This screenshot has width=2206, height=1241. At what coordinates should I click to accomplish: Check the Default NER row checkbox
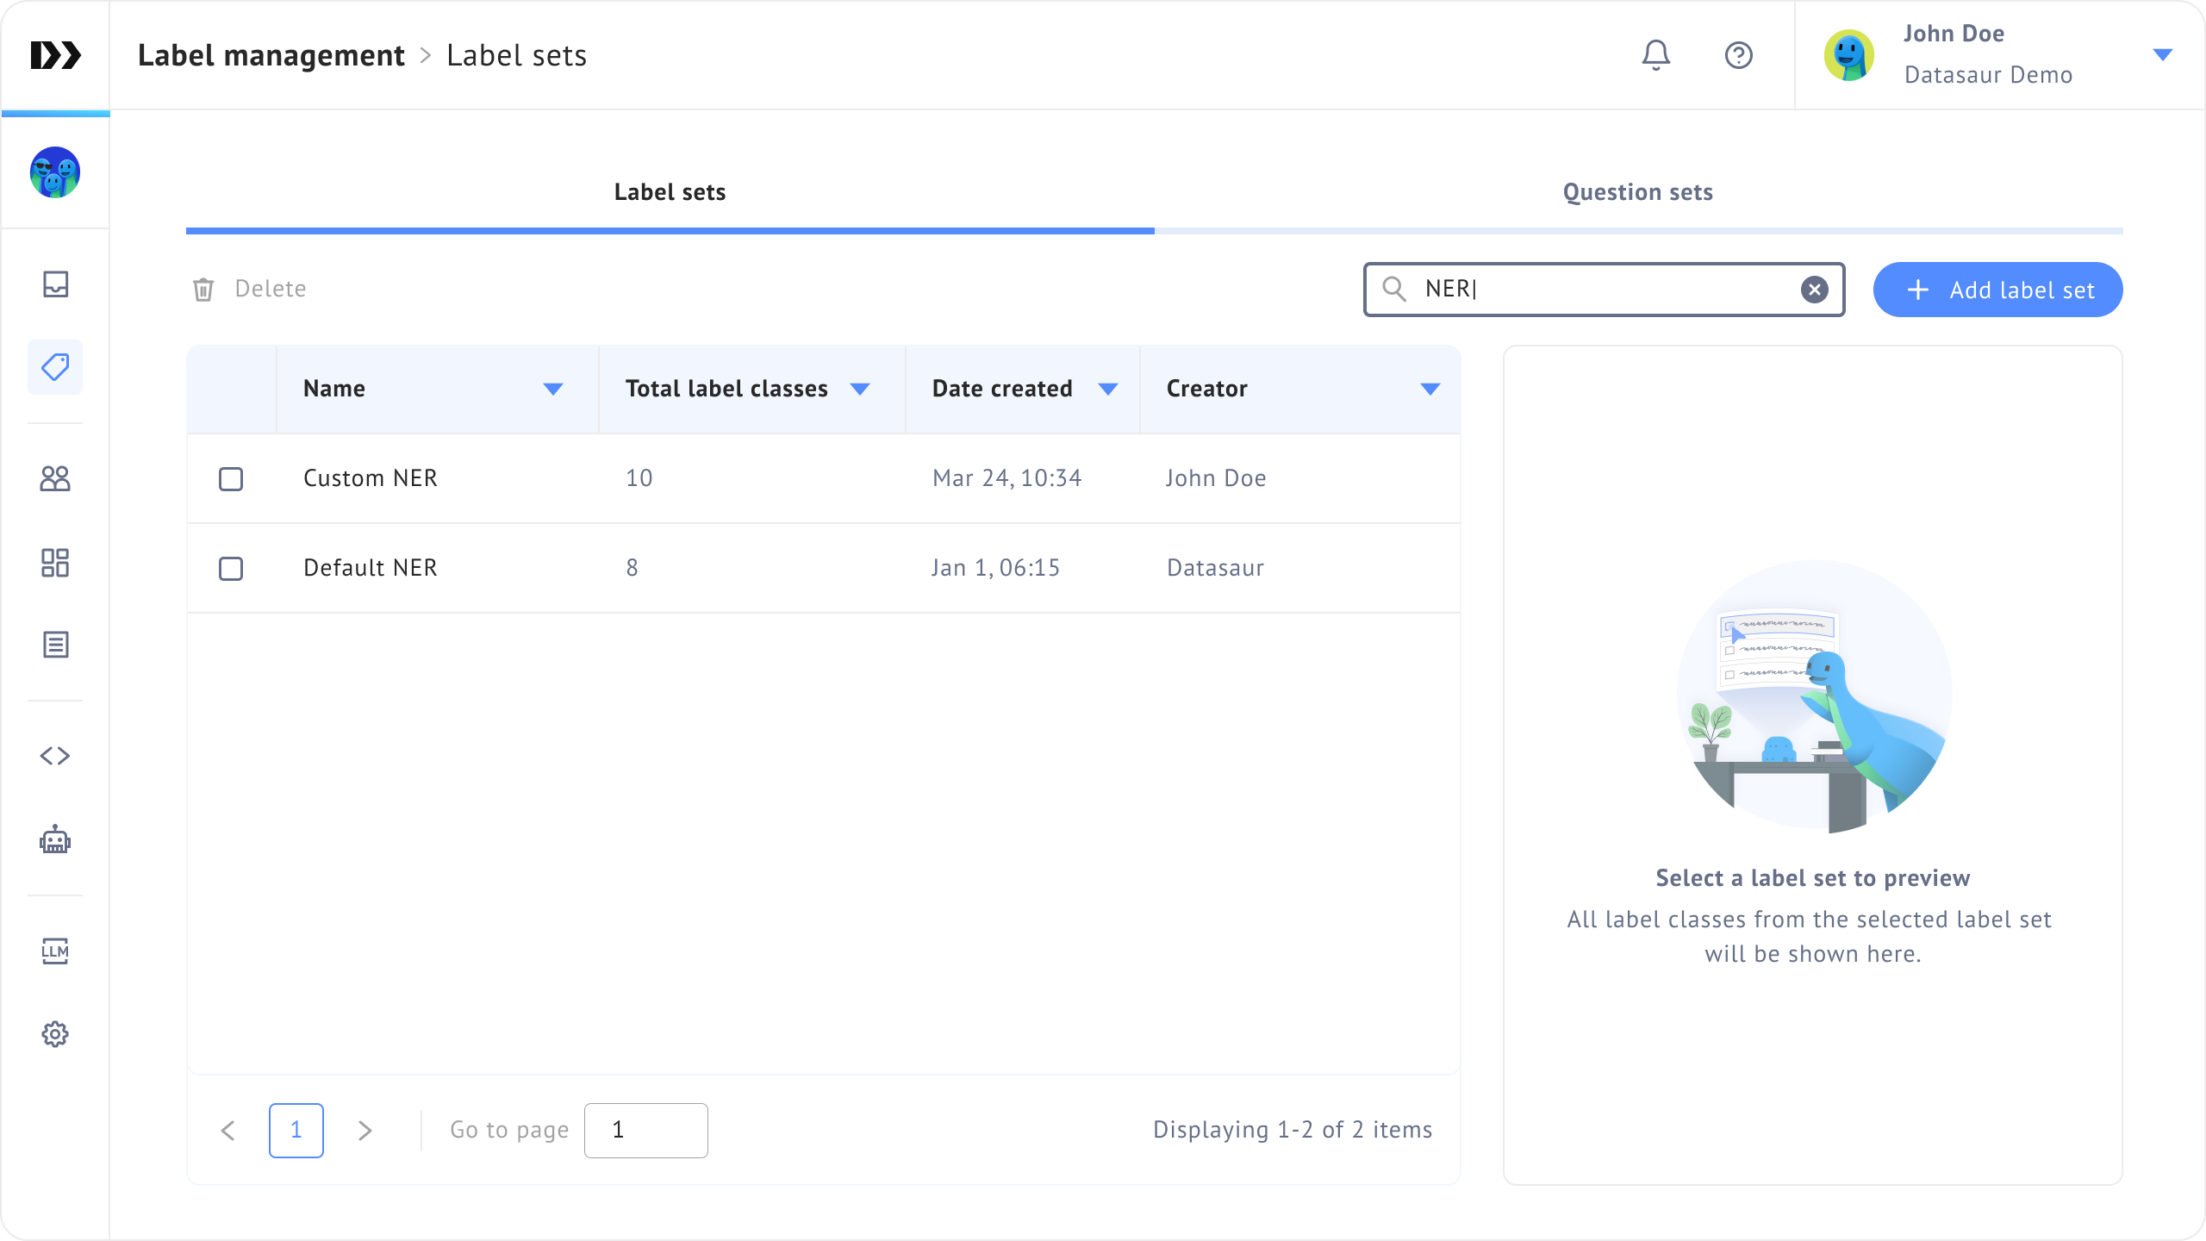coord(231,569)
